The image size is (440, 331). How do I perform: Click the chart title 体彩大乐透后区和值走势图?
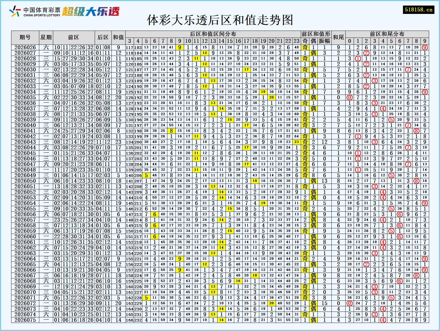pyautogui.click(x=220, y=20)
